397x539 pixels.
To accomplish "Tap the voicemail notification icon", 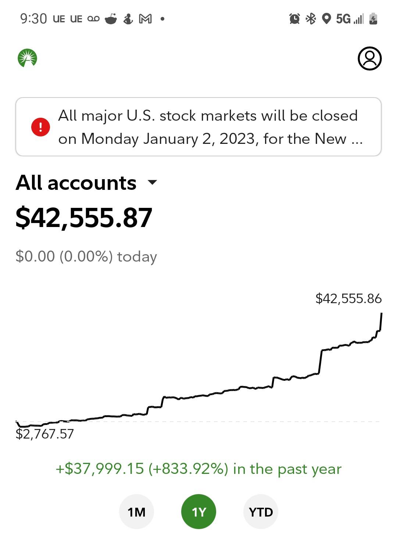I will (x=93, y=18).
